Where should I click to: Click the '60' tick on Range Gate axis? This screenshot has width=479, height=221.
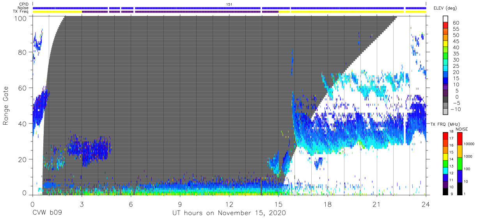23,88
